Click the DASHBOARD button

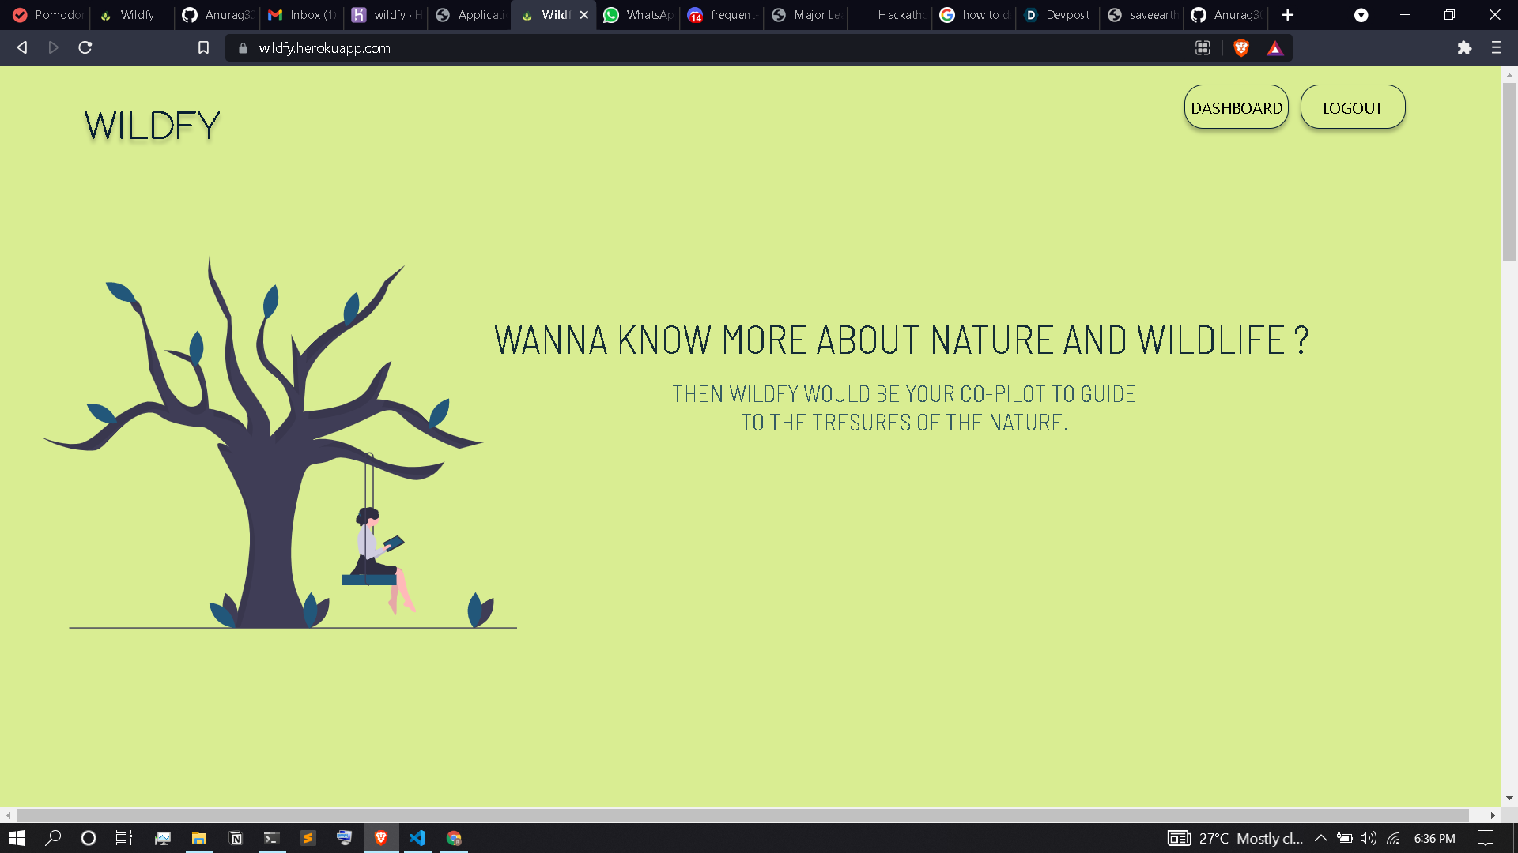[1236, 107]
